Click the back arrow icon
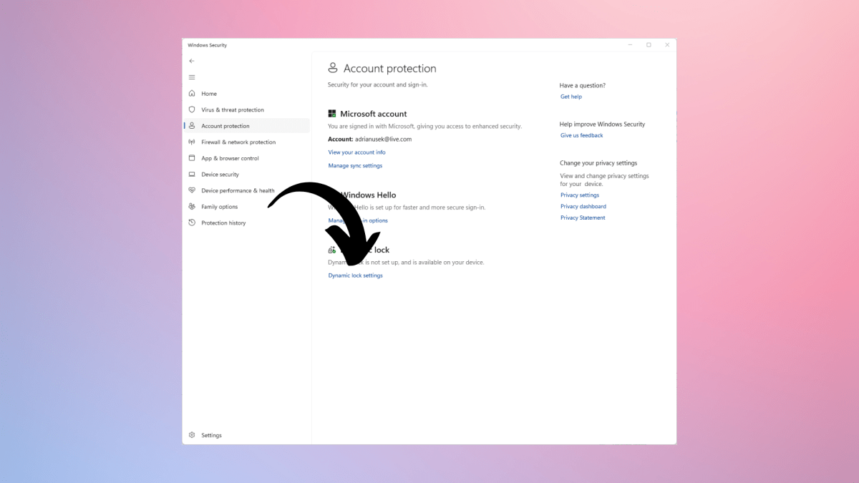The image size is (859, 483). 192,61
